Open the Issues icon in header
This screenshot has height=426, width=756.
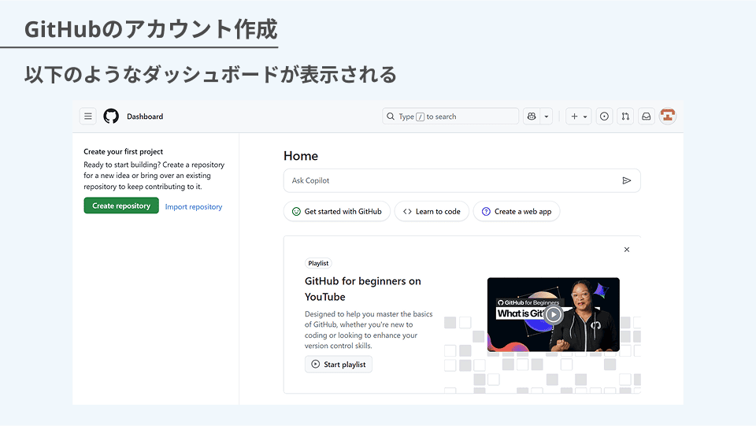point(604,116)
